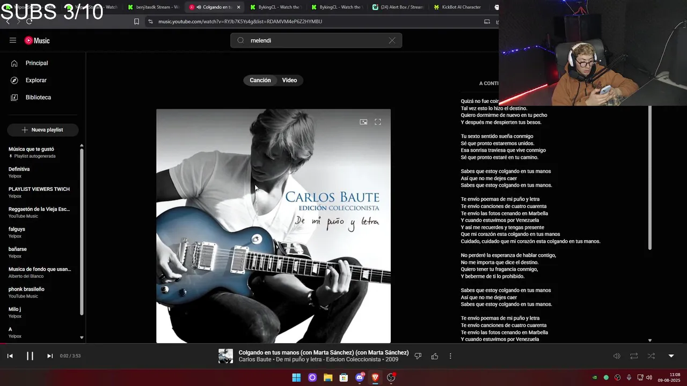Open miniplayer from album art

point(363,122)
